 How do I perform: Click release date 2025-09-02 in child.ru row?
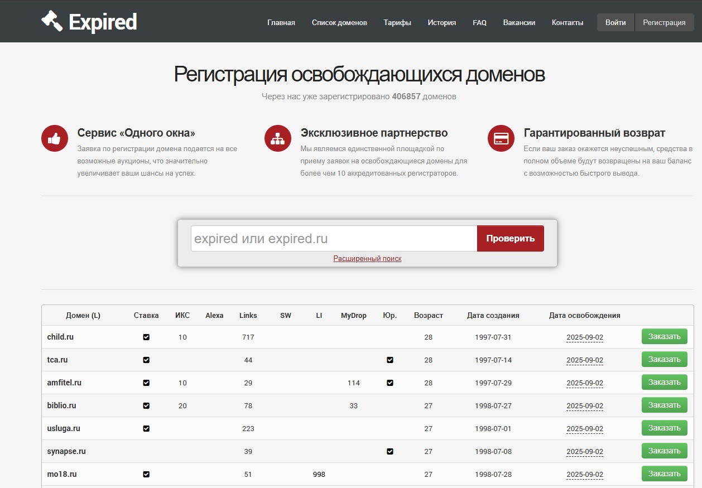pos(585,337)
